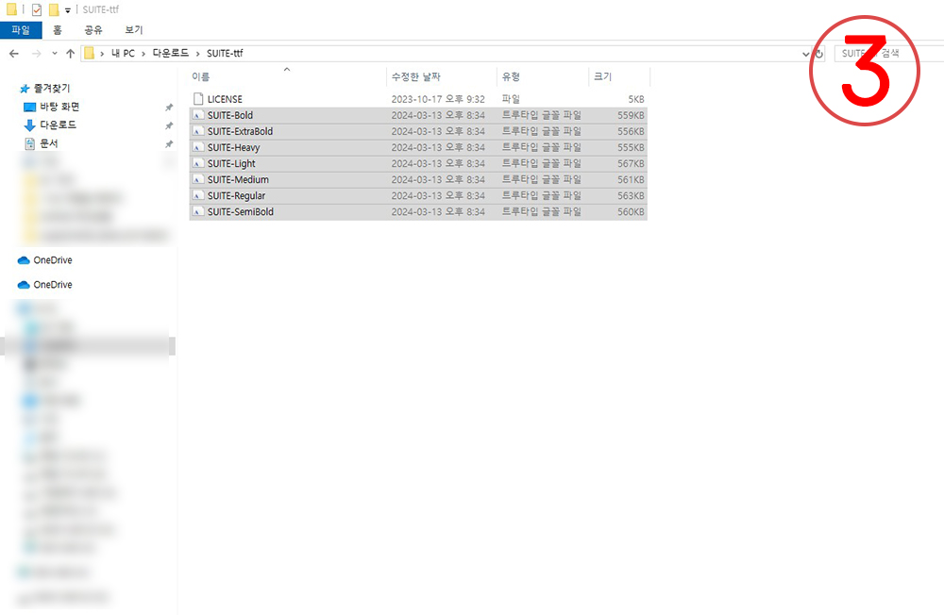Open the 보기 ribbon tab
This screenshot has height=615, width=944.
tap(134, 30)
